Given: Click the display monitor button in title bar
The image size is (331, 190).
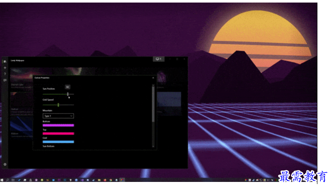Looking at the screenshot, I should coord(159,59).
